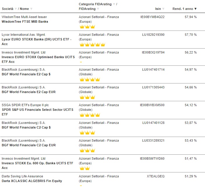205x189 pixels.
Task: Select return value 54,12 %
Action: (x=191, y=105)
